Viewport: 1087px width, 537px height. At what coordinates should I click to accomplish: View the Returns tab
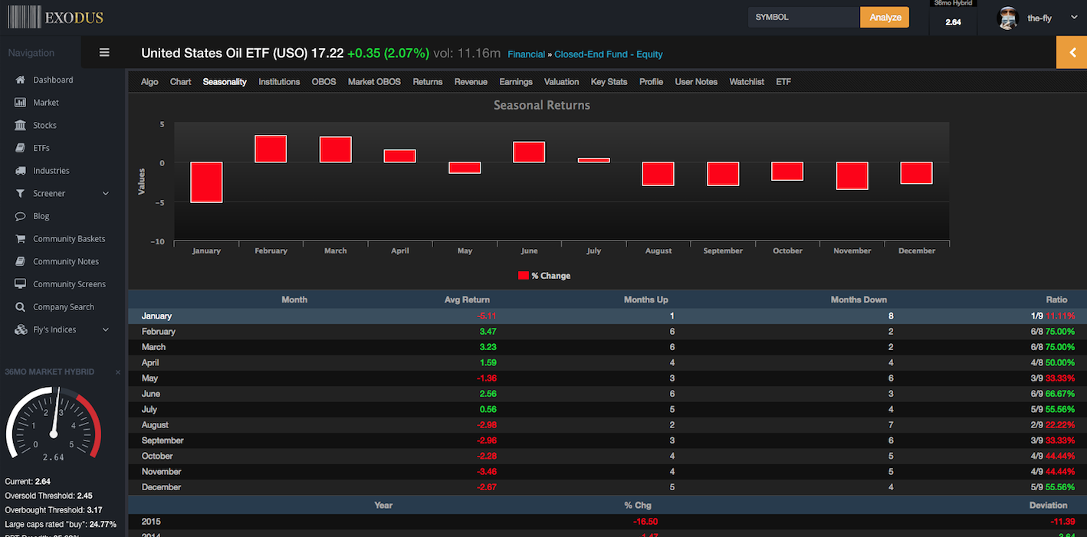click(x=428, y=82)
